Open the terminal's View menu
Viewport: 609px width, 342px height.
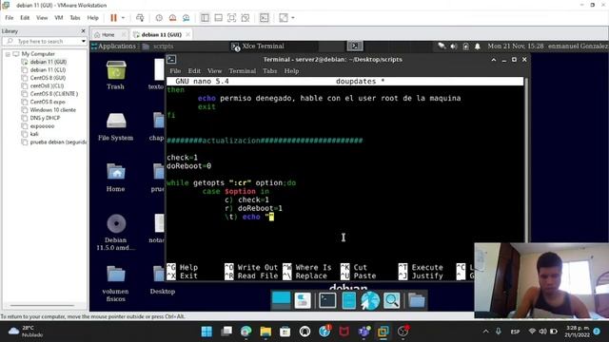214,71
